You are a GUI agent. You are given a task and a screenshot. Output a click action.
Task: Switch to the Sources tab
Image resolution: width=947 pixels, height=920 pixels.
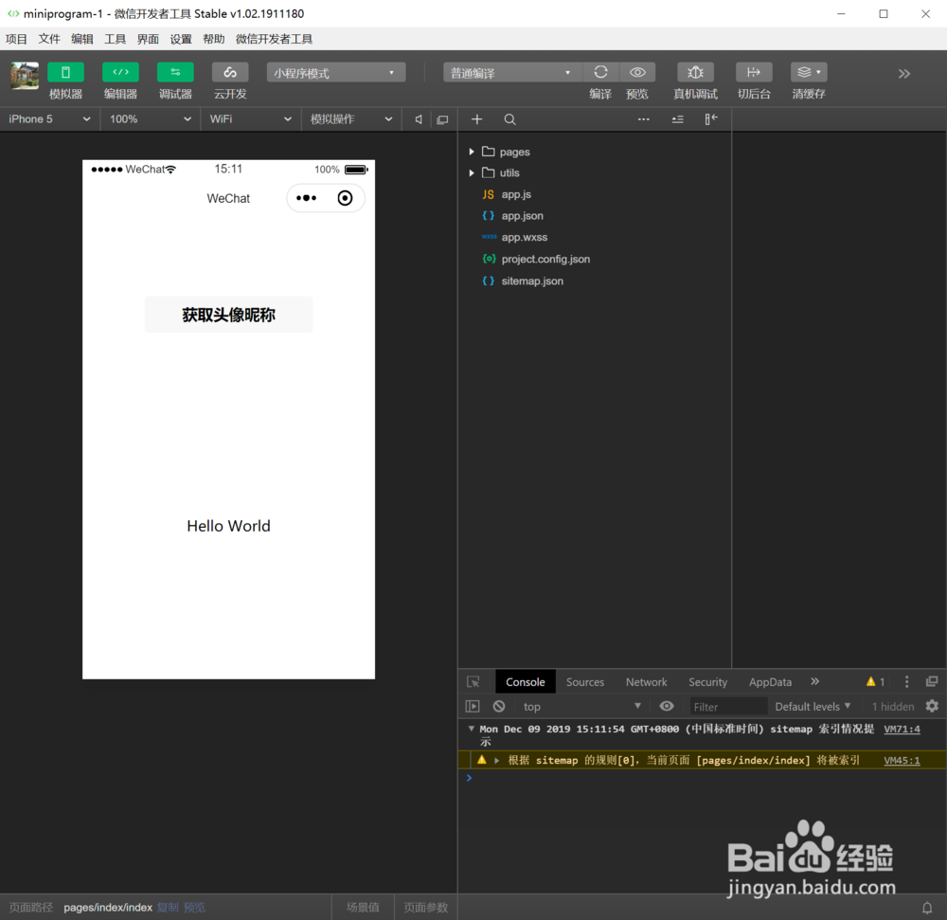coord(584,682)
